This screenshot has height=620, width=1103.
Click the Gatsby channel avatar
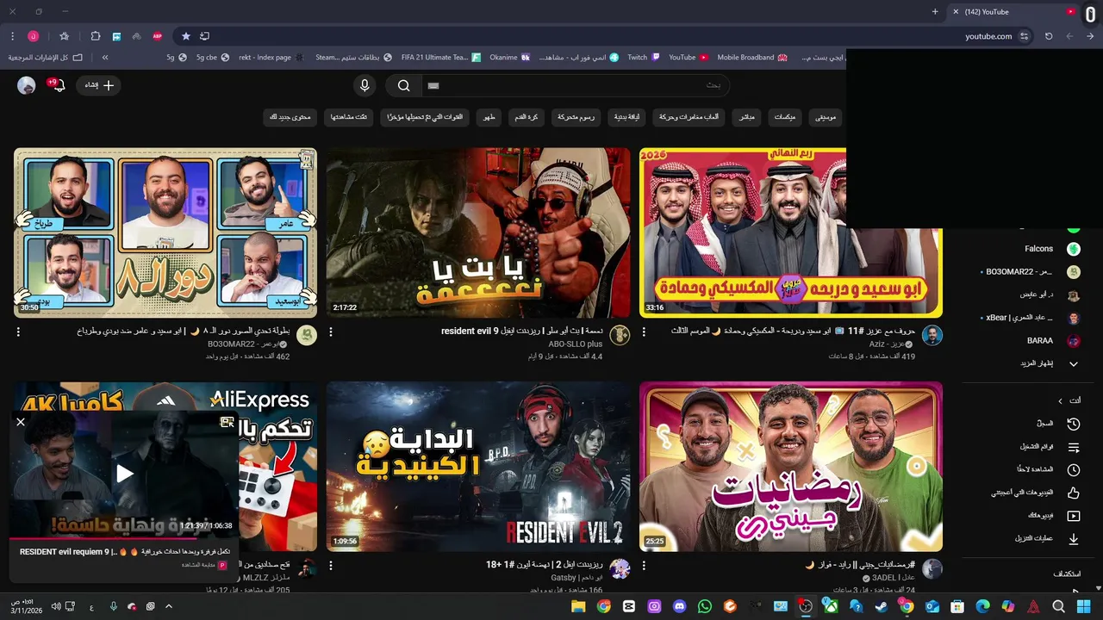(x=620, y=569)
